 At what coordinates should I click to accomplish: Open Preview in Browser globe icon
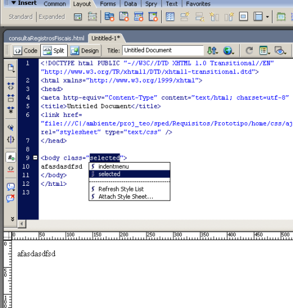click(x=228, y=50)
